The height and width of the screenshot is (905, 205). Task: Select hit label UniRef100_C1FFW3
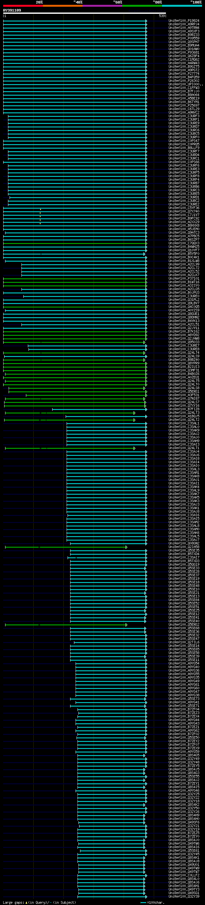coord(184,88)
